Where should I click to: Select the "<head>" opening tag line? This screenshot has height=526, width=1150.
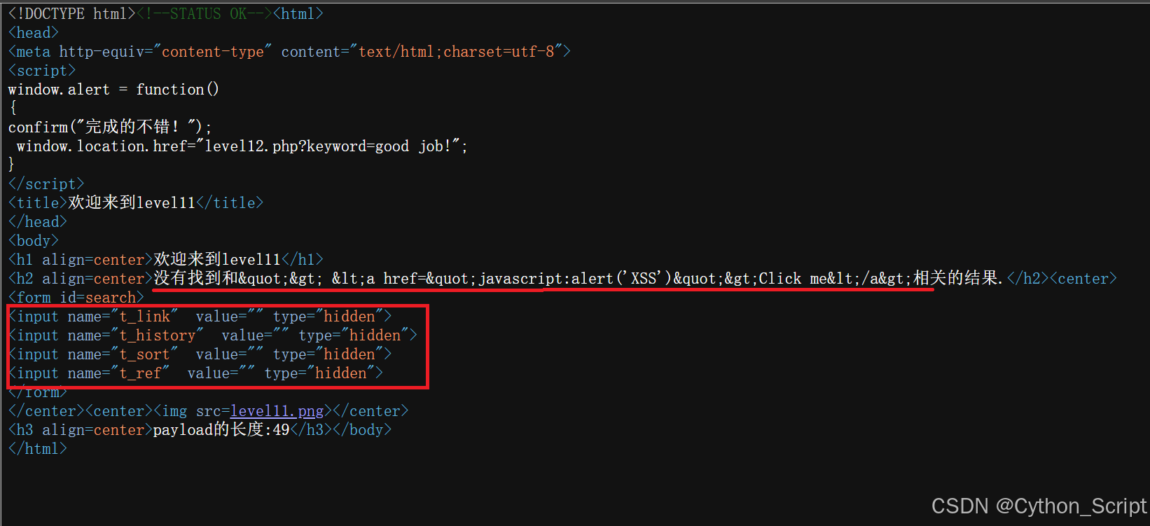point(33,33)
